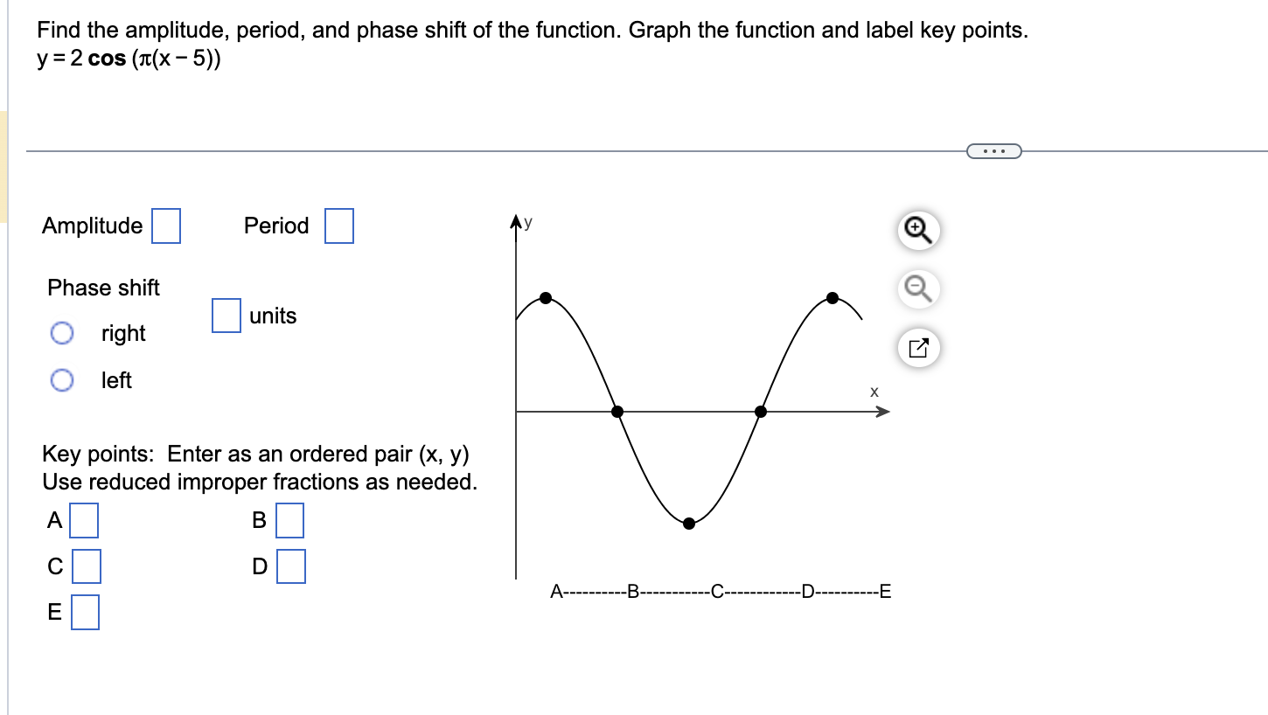
Task: Expand the ellipsis options on the divider
Action: 995,150
